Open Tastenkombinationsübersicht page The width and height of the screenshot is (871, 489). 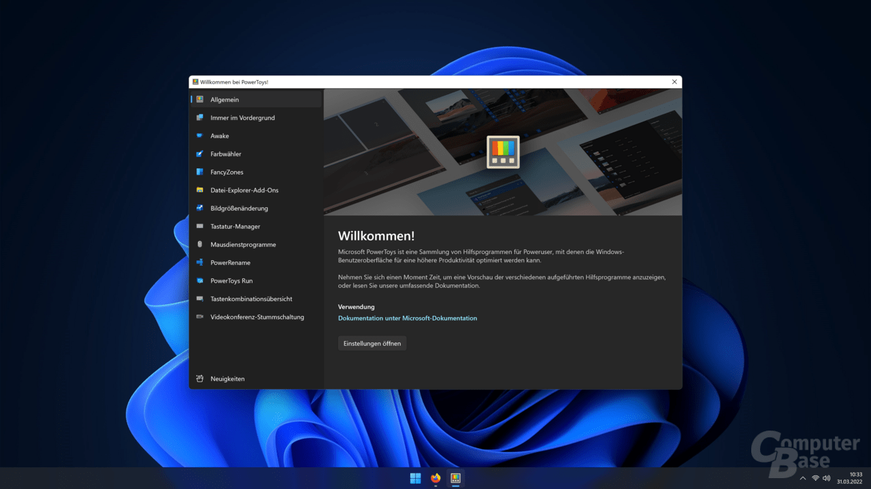[x=255, y=299]
